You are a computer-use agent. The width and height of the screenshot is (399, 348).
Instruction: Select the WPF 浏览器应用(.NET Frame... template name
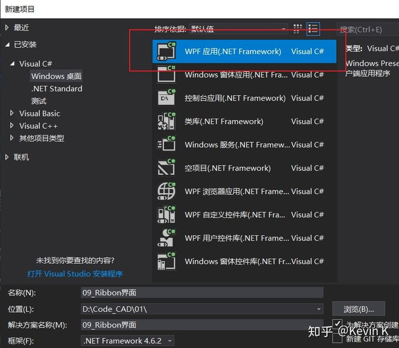pos(237,191)
